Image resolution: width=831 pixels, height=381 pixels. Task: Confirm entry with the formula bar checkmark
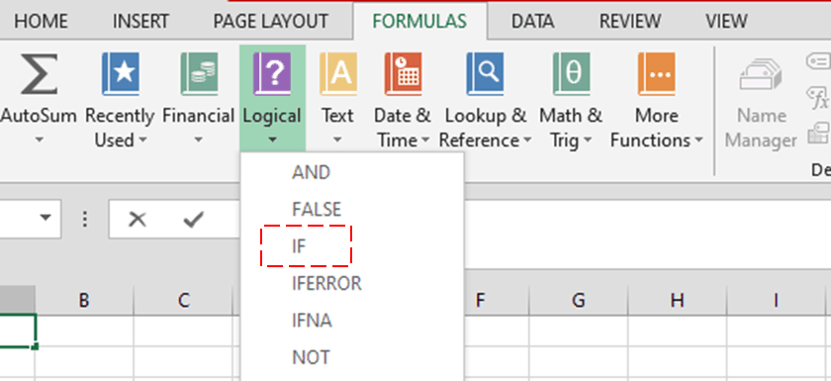(x=193, y=219)
